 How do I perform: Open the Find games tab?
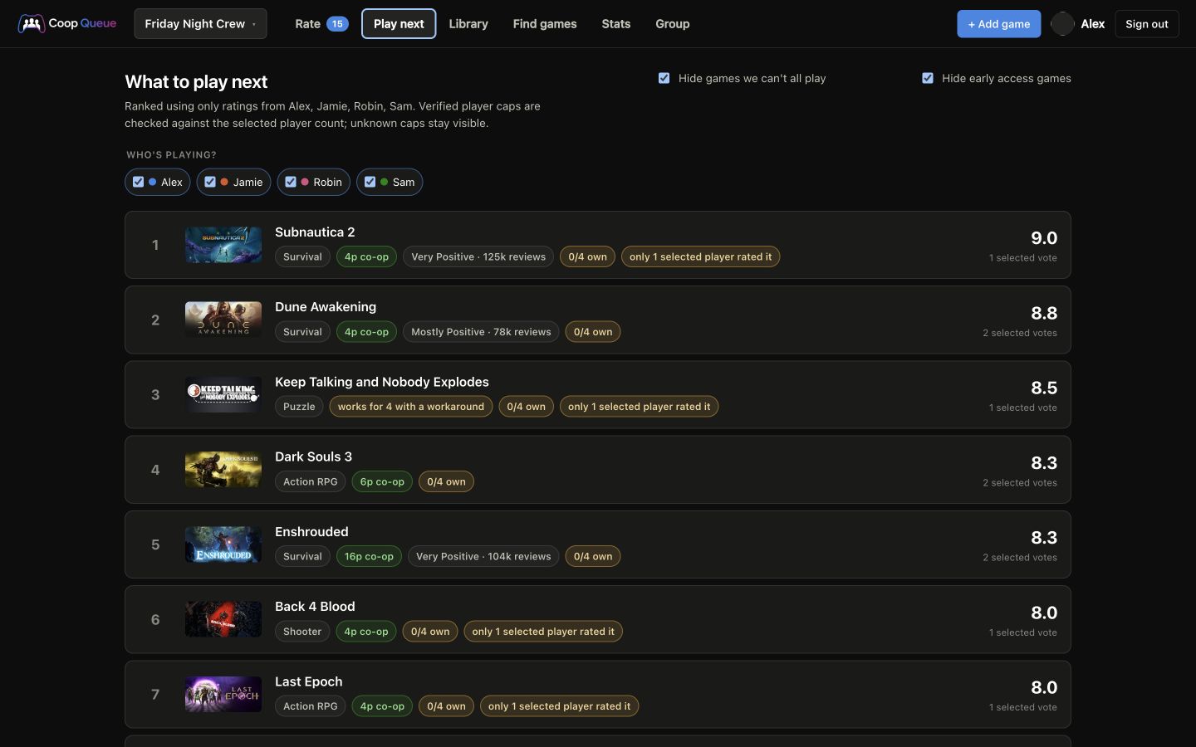coord(545,23)
